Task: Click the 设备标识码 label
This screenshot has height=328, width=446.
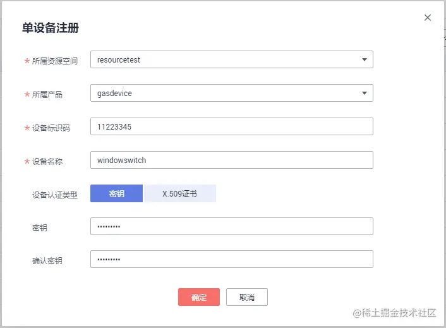Action: [51, 128]
